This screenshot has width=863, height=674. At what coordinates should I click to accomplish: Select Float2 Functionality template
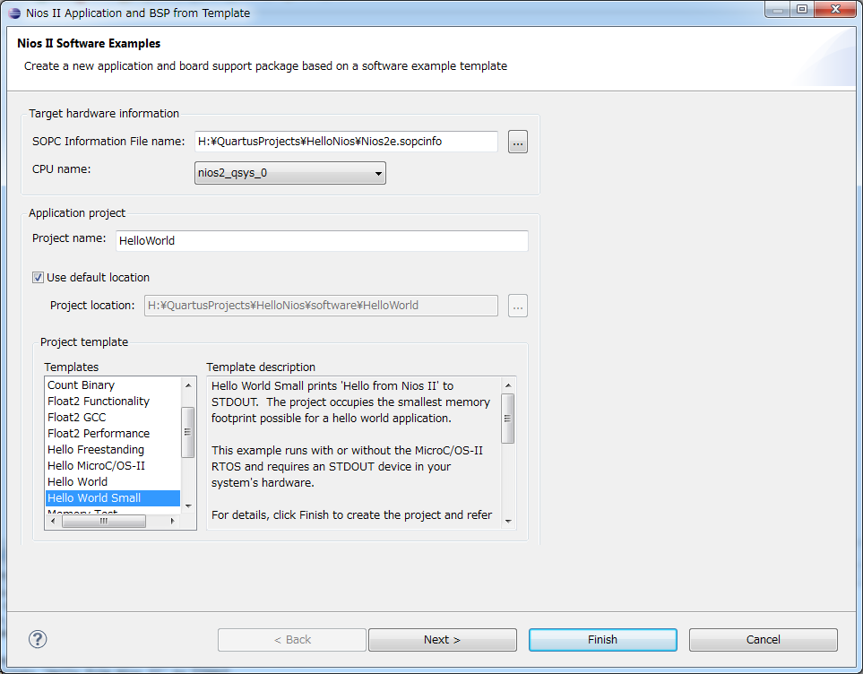pyautogui.click(x=113, y=401)
